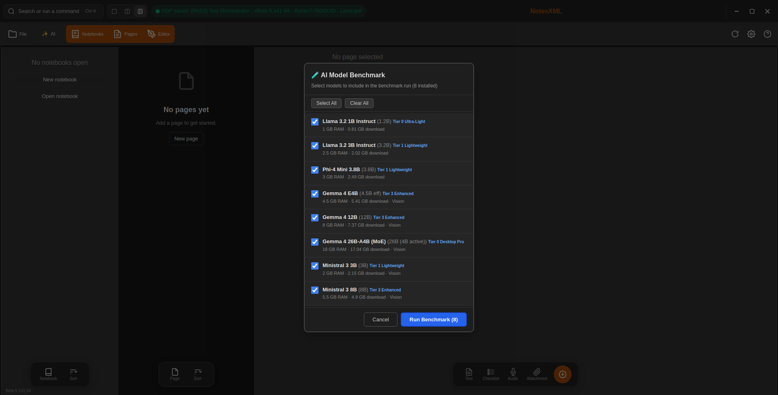This screenshot has width=778, height=395.
Task: Click the orange plus add button
Action: point(562,374)
